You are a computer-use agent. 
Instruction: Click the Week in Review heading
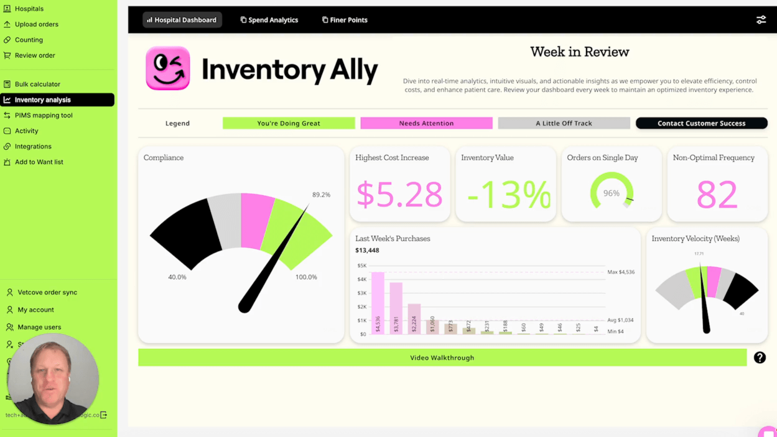point(580,52)
